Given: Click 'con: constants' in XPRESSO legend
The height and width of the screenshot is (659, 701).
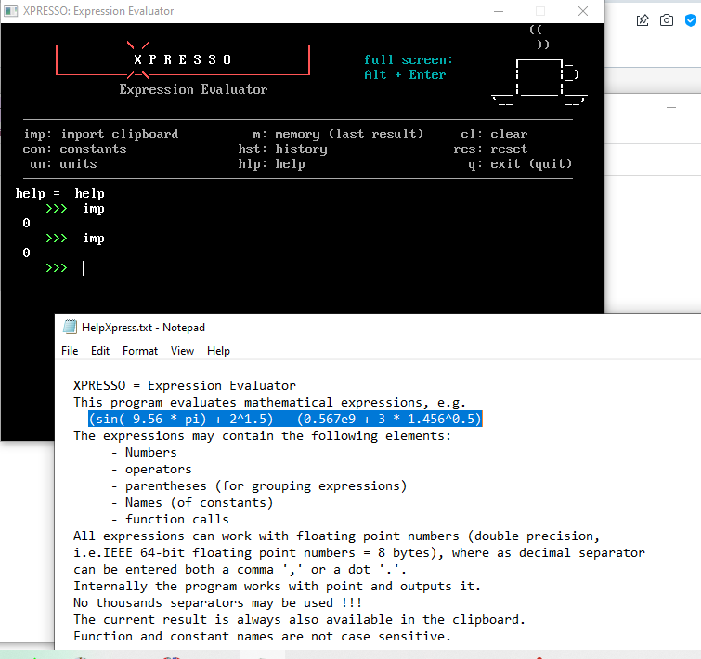Looking at the screenshot, I should (x=74, y=149).
